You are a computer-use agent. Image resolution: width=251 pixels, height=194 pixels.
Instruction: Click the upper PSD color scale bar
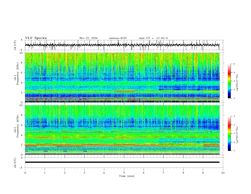click(229, 81)
